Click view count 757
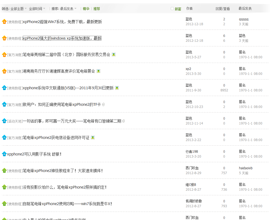 tap(224, 173)
